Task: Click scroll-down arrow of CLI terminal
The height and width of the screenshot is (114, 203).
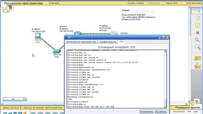Action: coord(165,107)
